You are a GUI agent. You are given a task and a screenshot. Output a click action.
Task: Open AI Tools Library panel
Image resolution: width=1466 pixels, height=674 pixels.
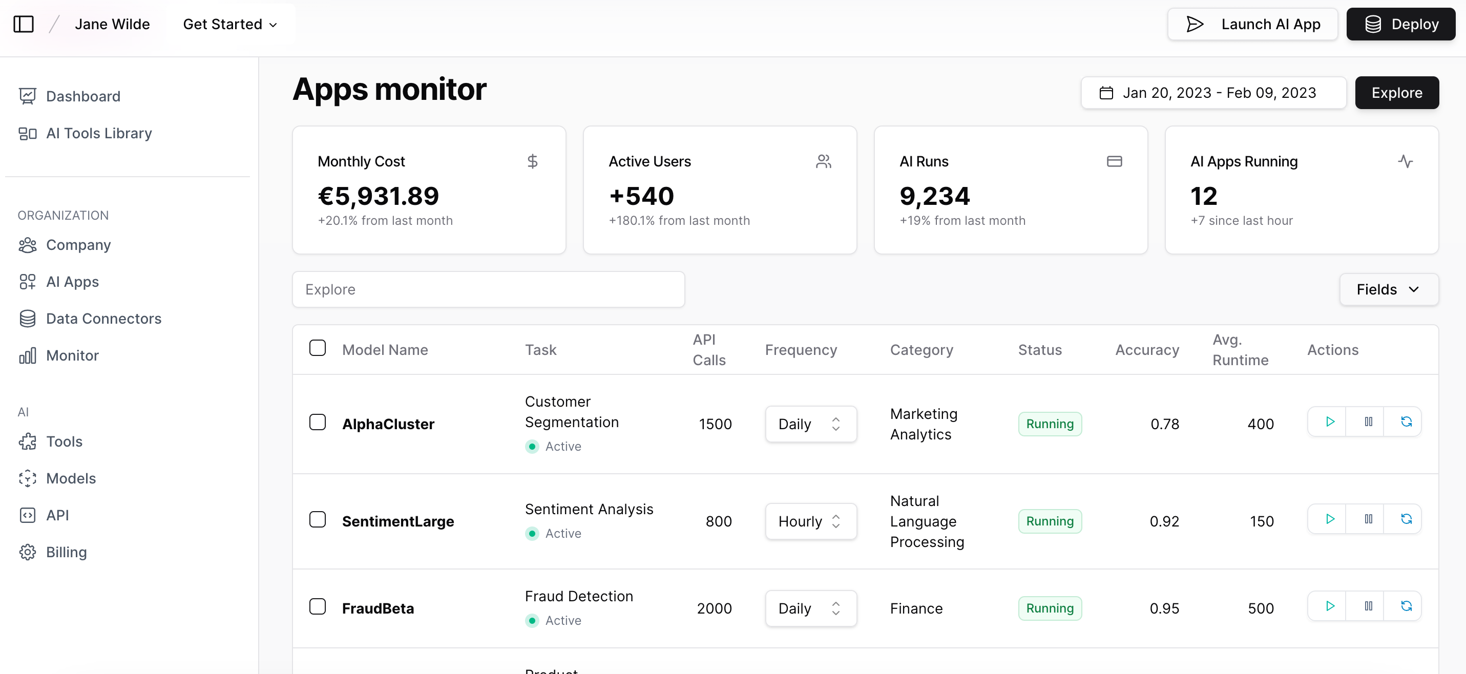pos(99,133)
